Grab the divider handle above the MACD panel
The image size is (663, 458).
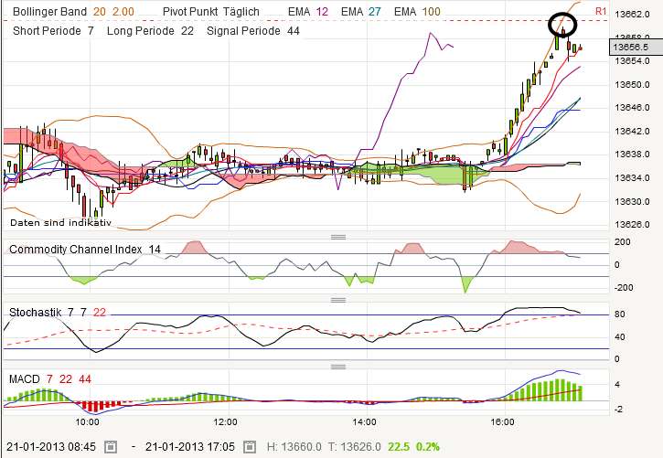point(338,367)
